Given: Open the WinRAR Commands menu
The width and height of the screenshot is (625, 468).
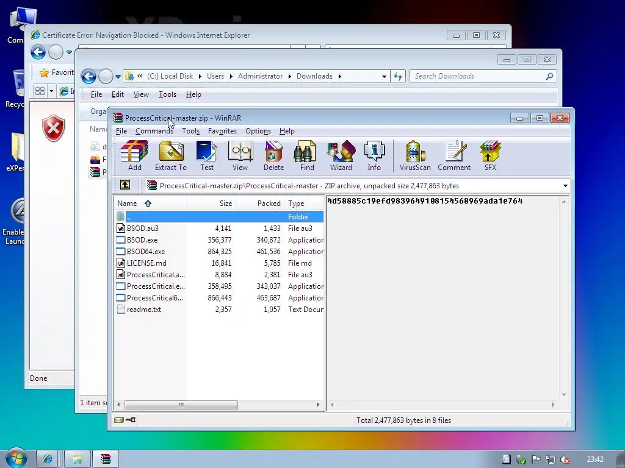Looking at the screenshot, I should (x=154, y=131).
